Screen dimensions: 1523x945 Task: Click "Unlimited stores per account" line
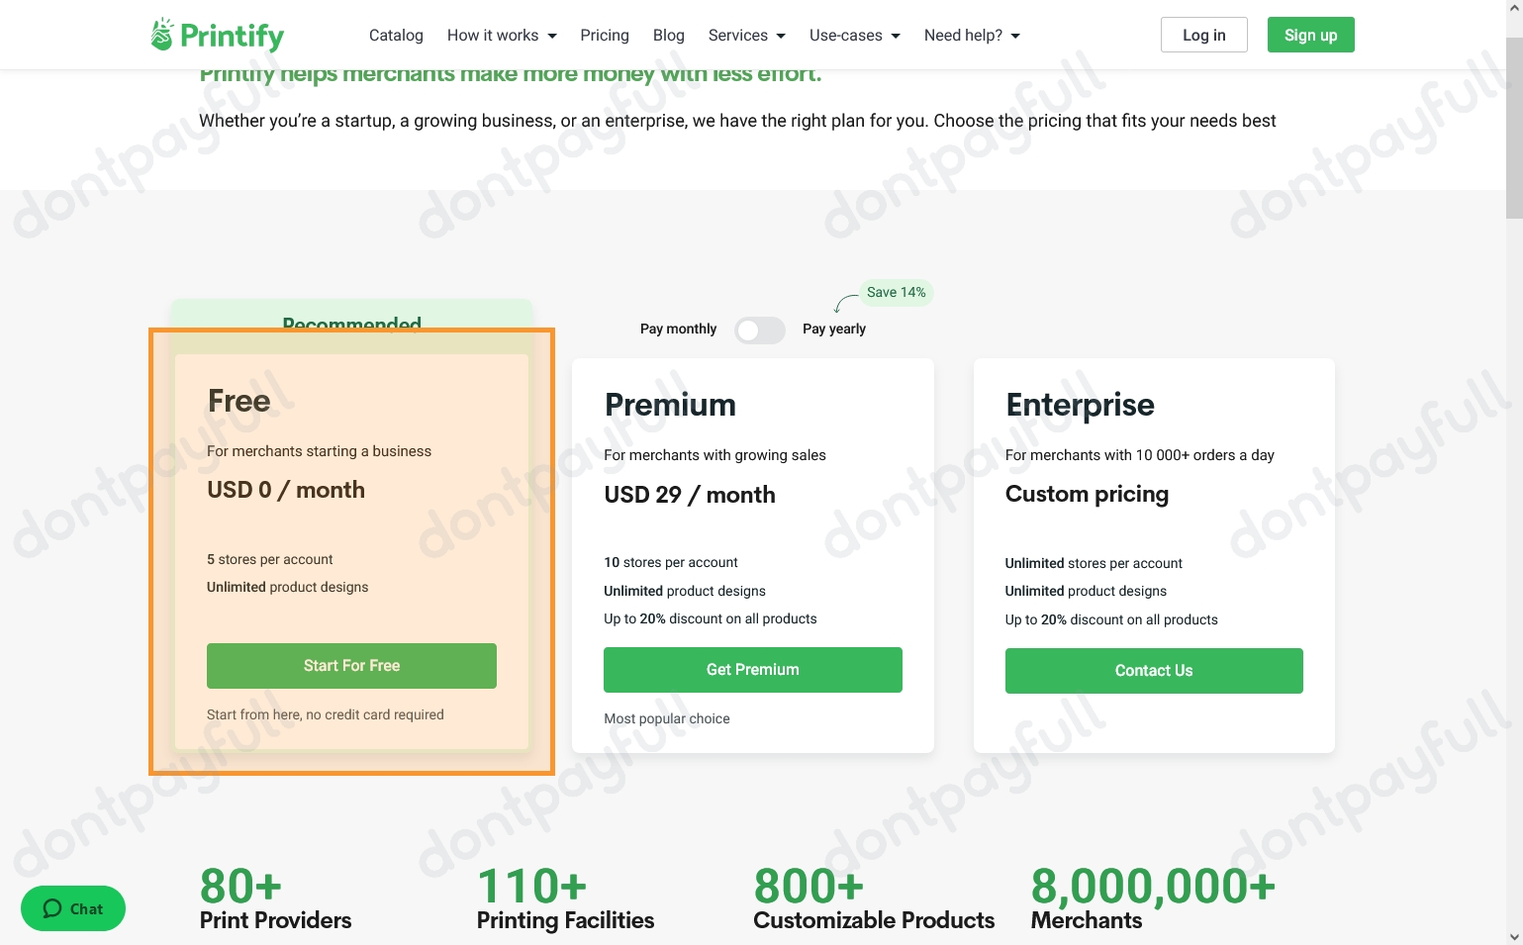[1094, 563]
